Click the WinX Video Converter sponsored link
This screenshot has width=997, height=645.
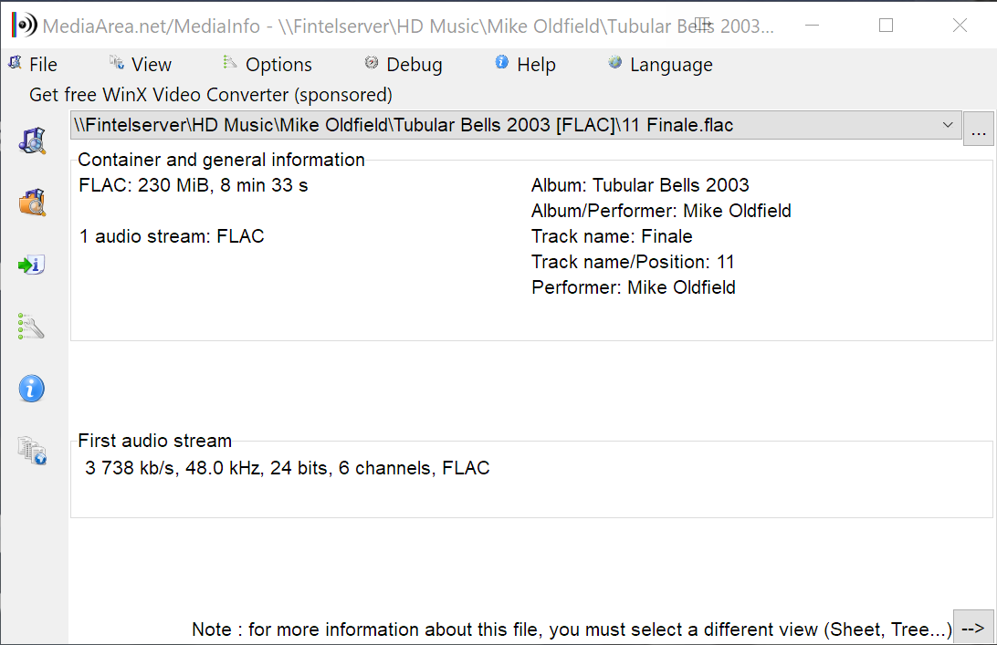click(211, 95)
